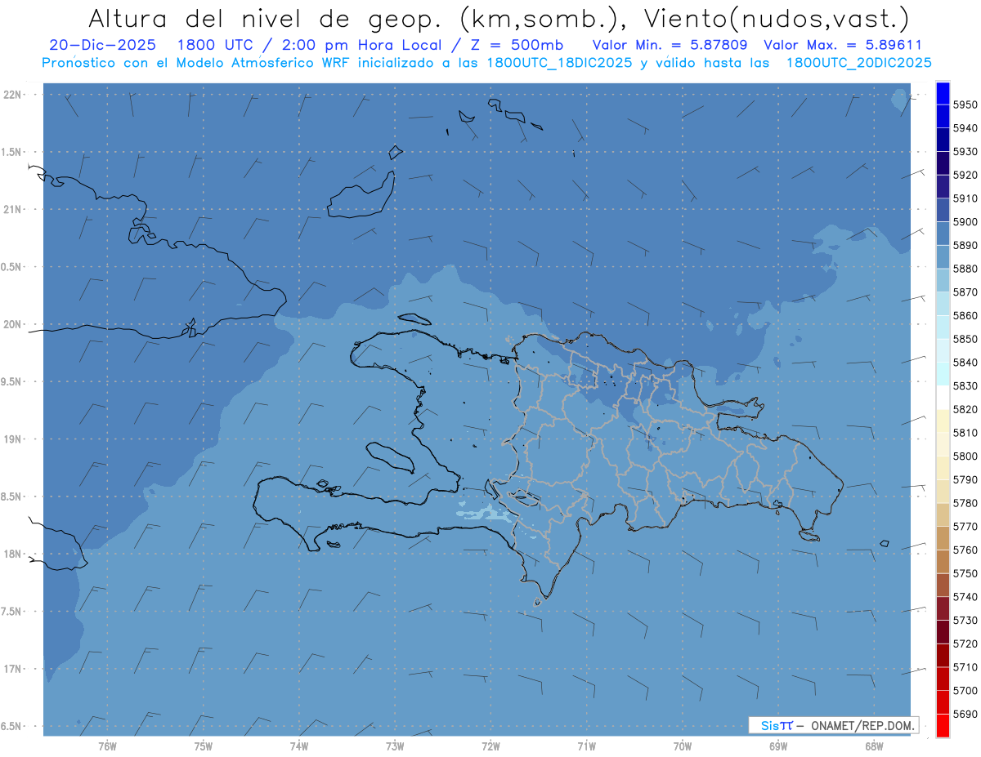Click the legend value "5920"

(965, 175)
